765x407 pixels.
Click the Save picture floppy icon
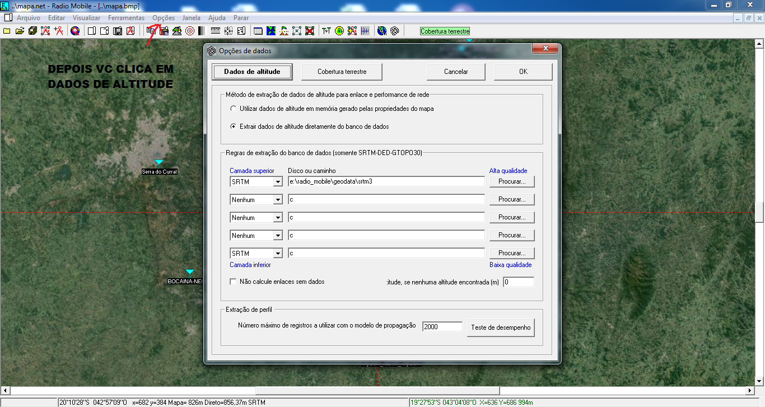118,31
